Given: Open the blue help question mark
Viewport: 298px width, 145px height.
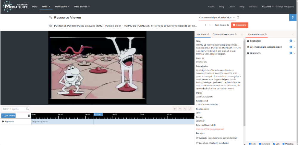Looking at the screenshot, I should (x=293, y=18).
